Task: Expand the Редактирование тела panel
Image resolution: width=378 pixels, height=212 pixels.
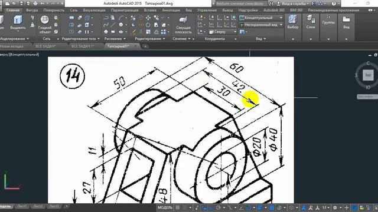Action: 80,39
